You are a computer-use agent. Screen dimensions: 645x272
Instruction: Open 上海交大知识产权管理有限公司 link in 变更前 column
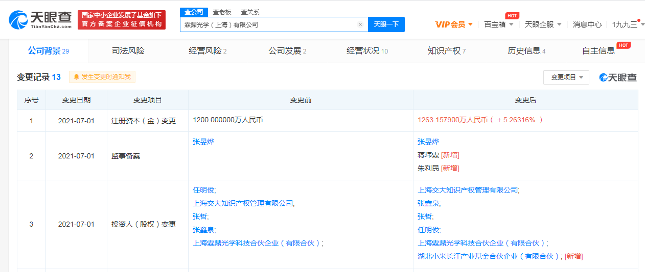click(x=243, y=203)
